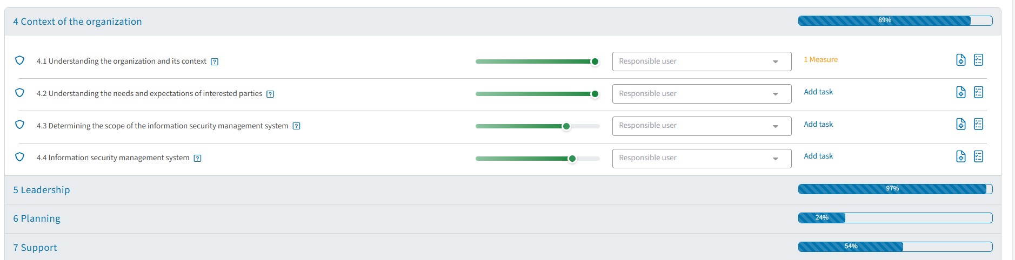The width and height of the screenshot is (1015, 260).
Task: Show help for 4.2 interested parties requirement
Action: 270,94
